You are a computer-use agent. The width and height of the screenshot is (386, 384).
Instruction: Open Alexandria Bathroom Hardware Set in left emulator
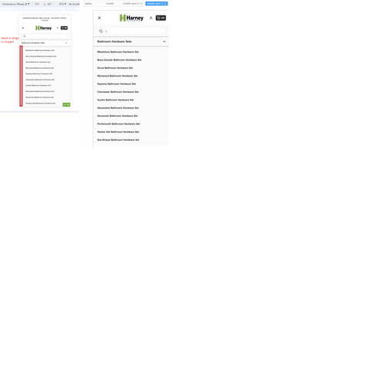coord(40,91)
